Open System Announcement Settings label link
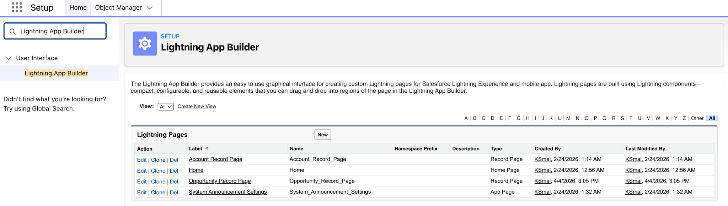The width and height of the screenshot is (728, 206). tap(227, 192)
